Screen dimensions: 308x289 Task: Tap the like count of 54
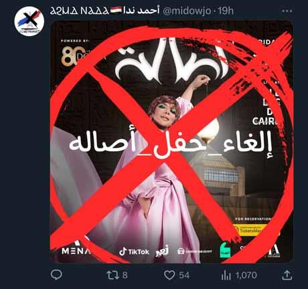coord(184,275)
